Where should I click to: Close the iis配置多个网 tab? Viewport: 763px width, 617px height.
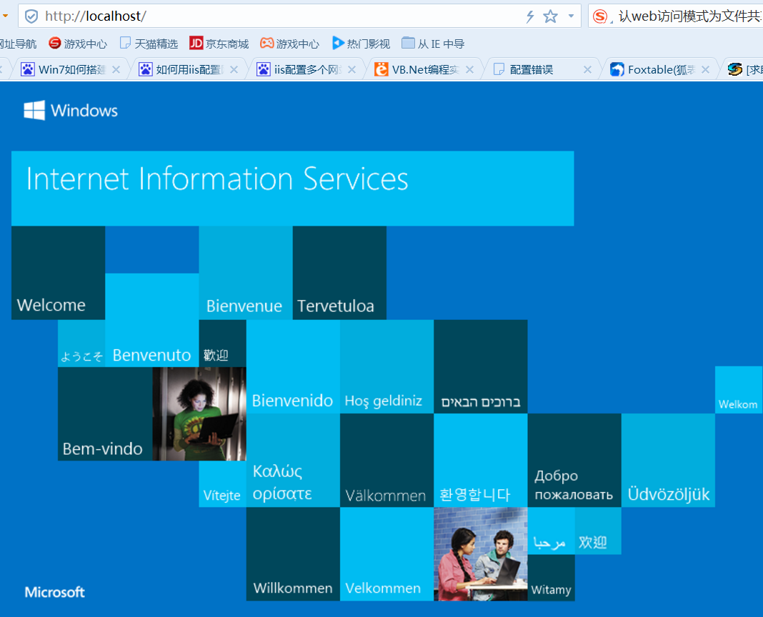[351, 69]
